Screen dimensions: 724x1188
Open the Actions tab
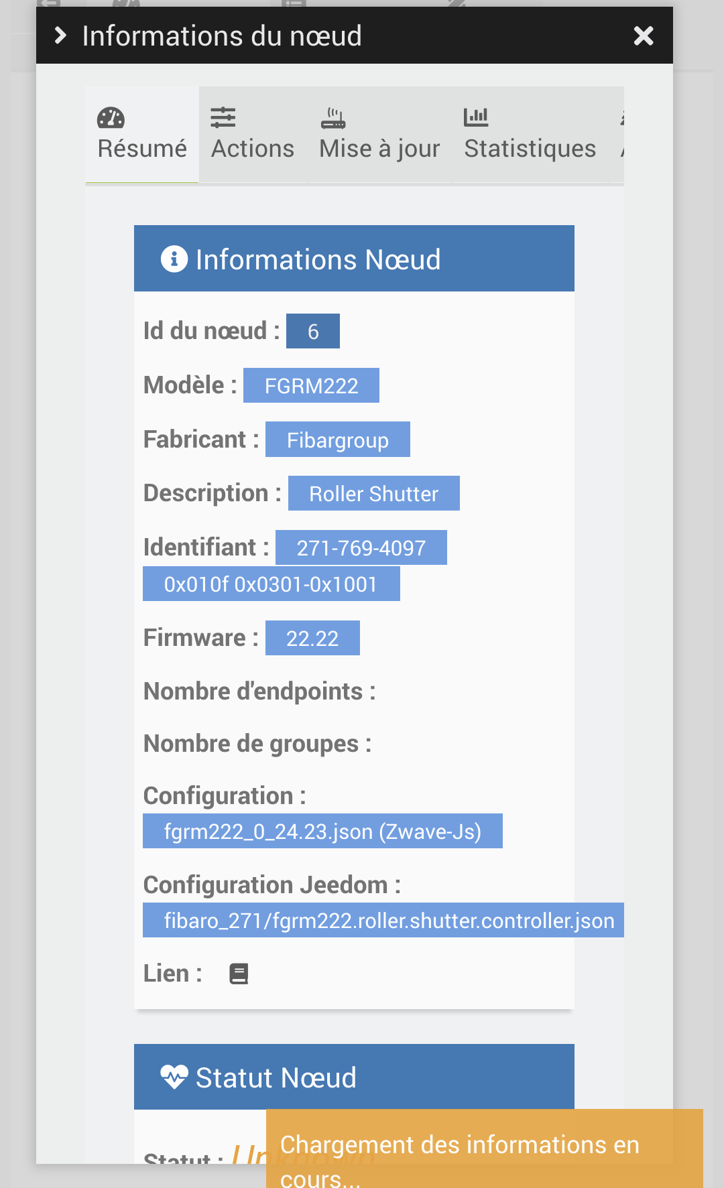253,148
